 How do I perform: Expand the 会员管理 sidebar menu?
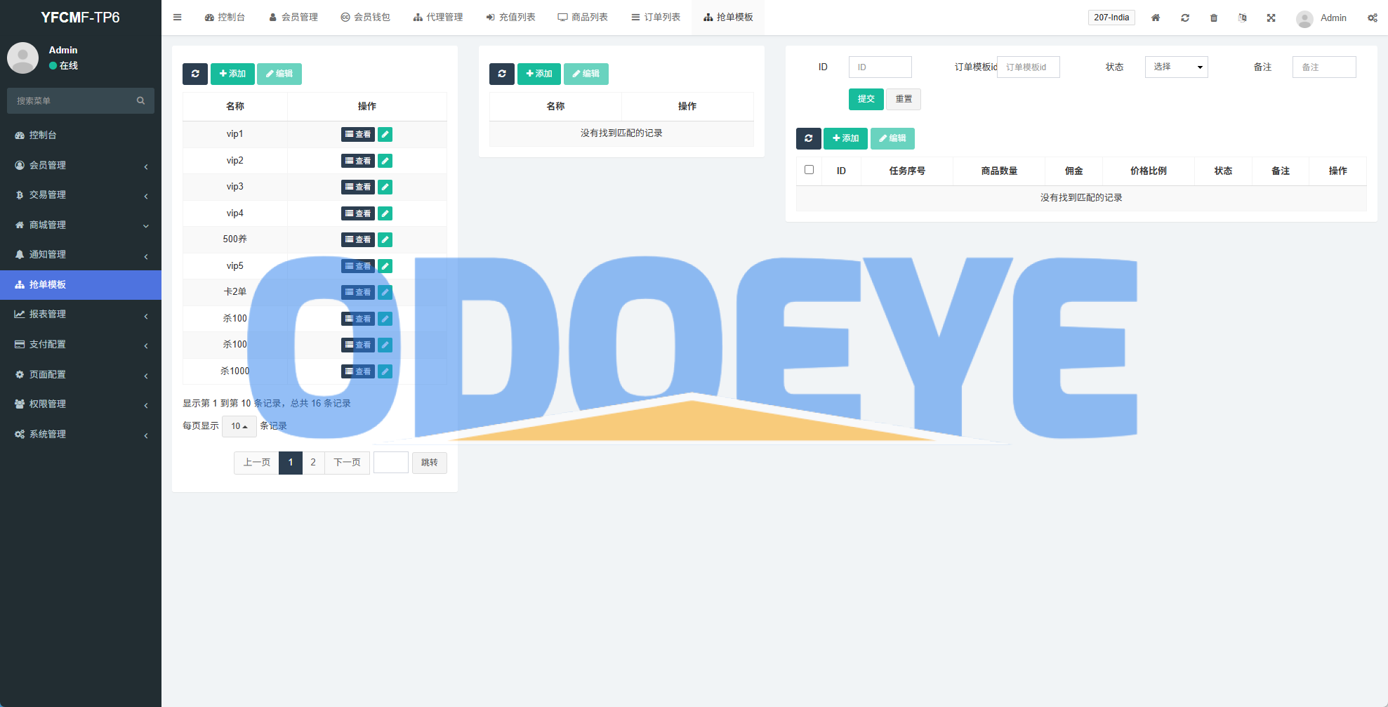click(x=81, y=165)
